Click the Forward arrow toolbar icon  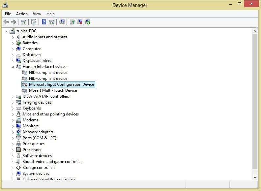[x=14, y=22]
